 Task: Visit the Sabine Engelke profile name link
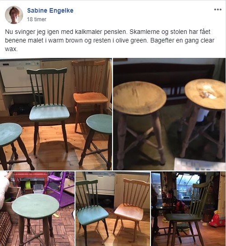(50, 10)
